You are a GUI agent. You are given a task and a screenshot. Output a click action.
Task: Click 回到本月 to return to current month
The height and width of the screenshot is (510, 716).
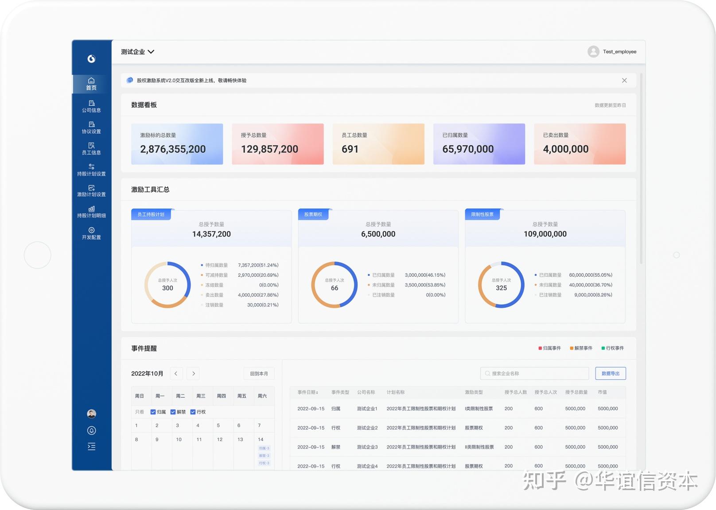258,373
